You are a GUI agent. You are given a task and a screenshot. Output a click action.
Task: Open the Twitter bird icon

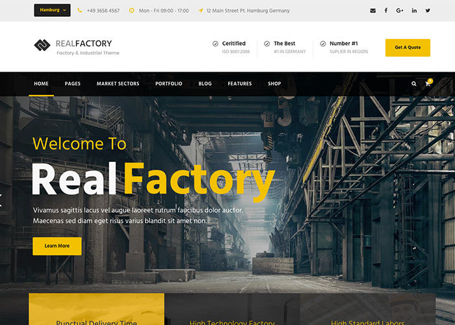(428, 10)
